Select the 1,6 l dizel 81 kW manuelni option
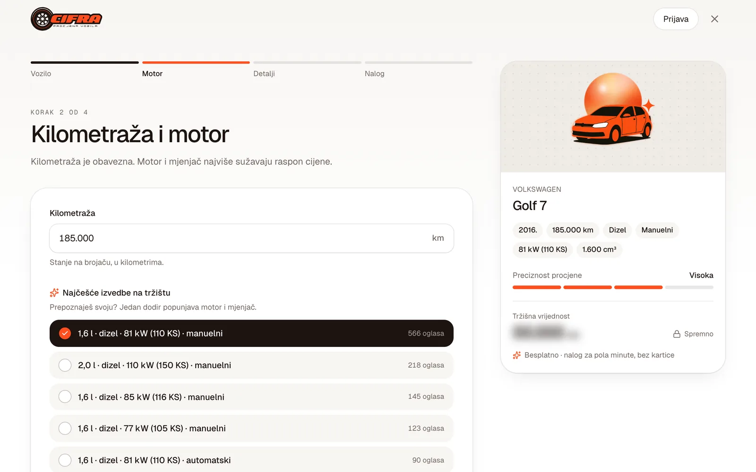Image resolution: width=756 pixels, height=472 pixels. coord(251,333)
